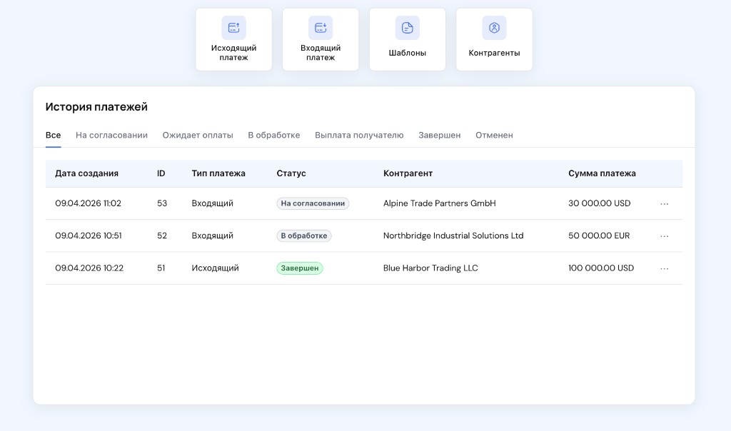Open the Шаблоны templates icon
731x431 pixels.
408,28
